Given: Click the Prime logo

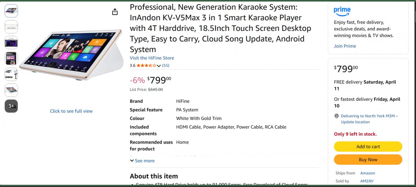Looking at the screenshot, I should pyautogui.click(x=342, y=10).
